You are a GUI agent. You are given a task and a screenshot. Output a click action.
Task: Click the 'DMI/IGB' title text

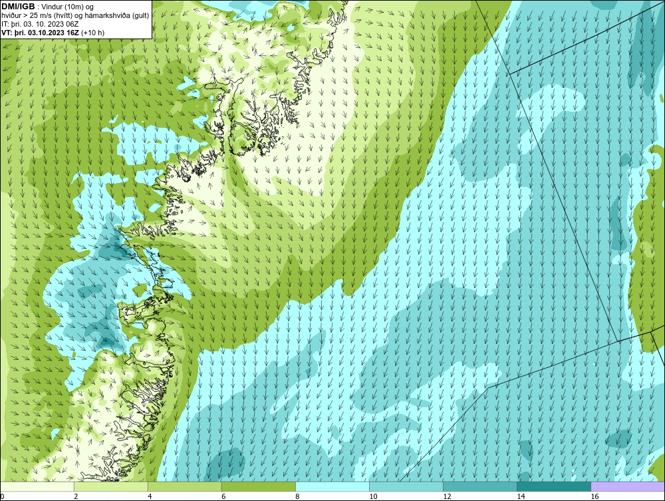point(19,7)
